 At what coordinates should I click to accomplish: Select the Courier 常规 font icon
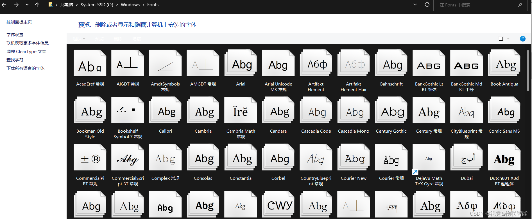click(391, 157)
